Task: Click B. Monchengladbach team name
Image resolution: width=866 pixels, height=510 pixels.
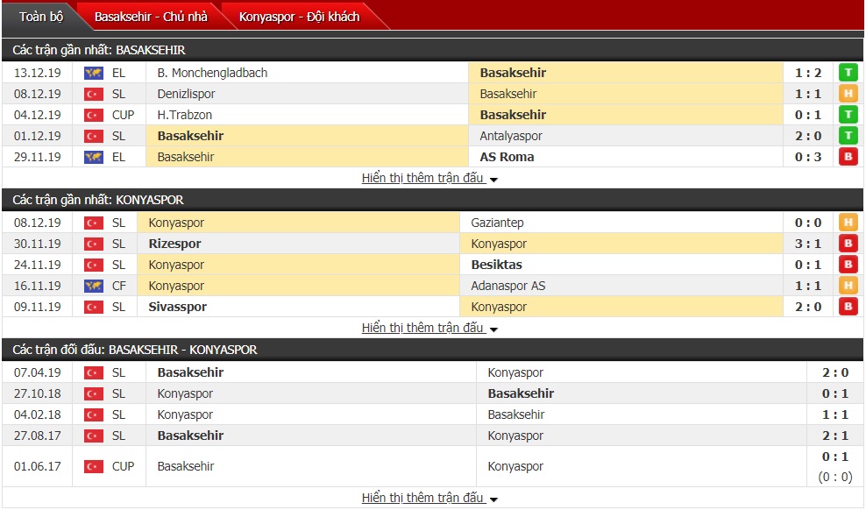Action: click(212, 73)
